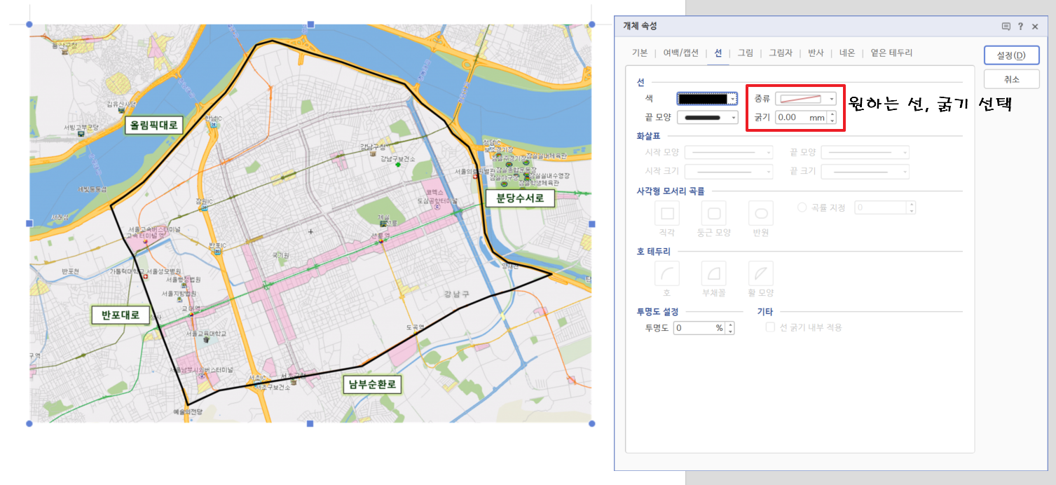Open the 그림자 tab
The width and height of the screenshot is (1056, 485).
coord(781,53)
